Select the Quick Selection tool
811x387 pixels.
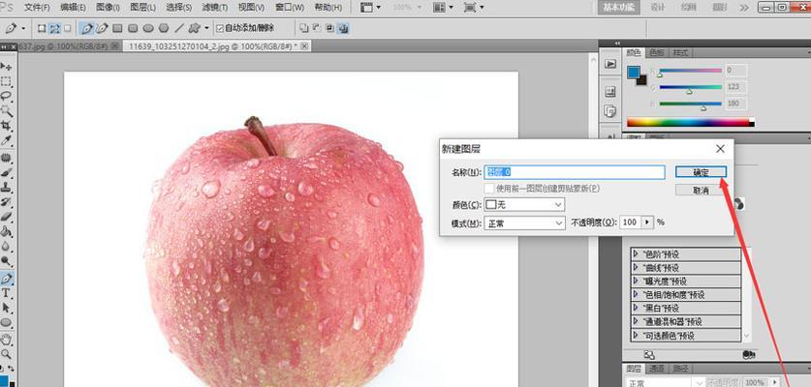coord(6,110)
